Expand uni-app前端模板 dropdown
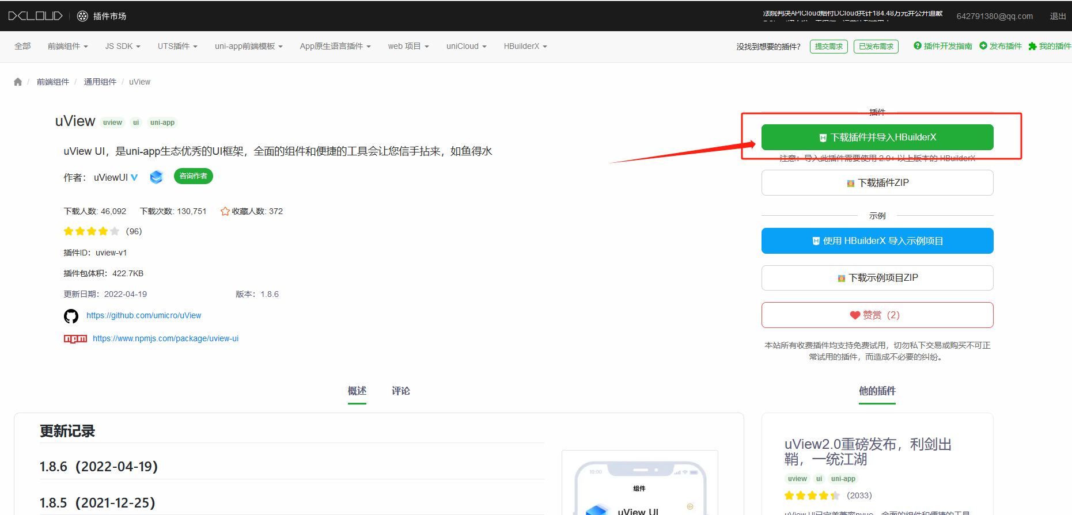This screenshot has width=1072, height=515. pyautogui.click(x=249, y=46)
